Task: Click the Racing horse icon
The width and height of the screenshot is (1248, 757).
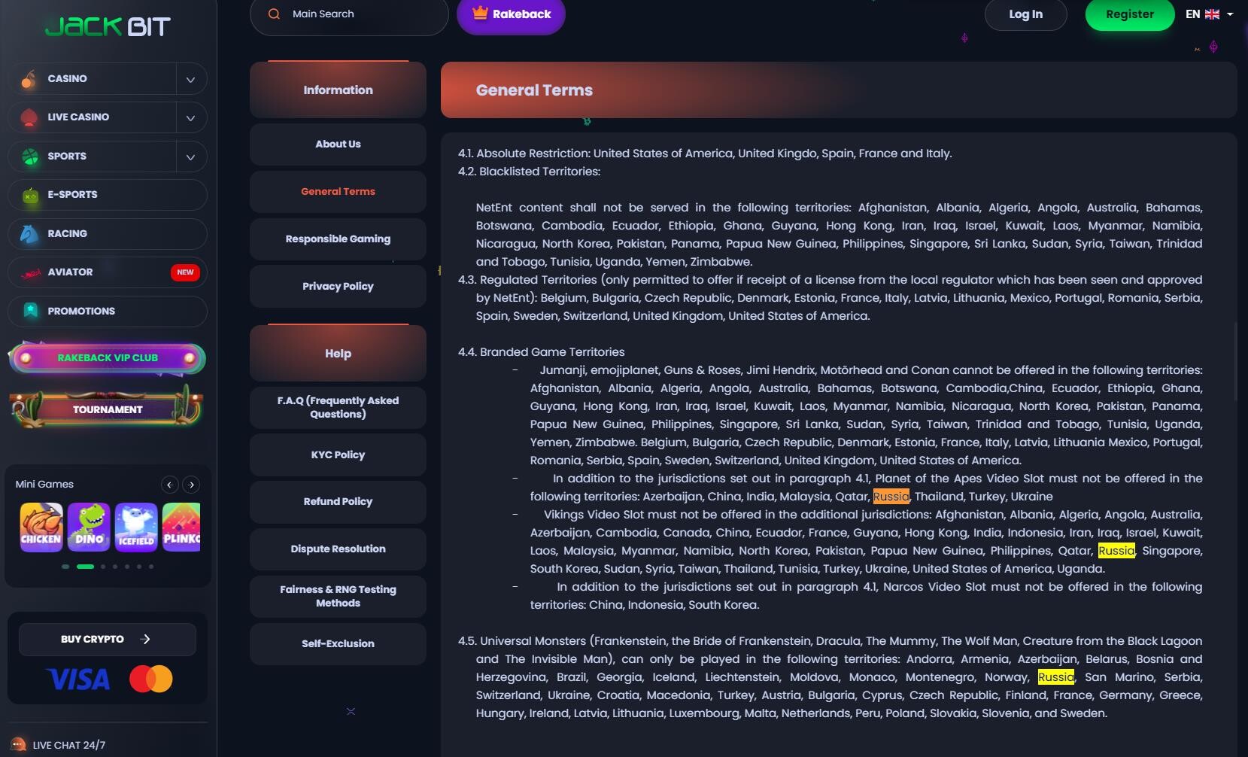Action: tap(29, 234)
